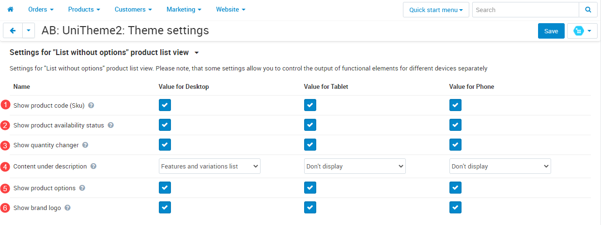This screenshot has width=601, height=225.
Task: Click the Show product code (Sku) label
Action: (x=49, y=105)
